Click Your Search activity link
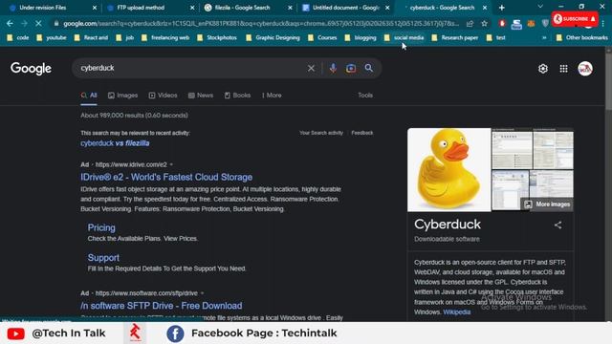 pos(321,133)
